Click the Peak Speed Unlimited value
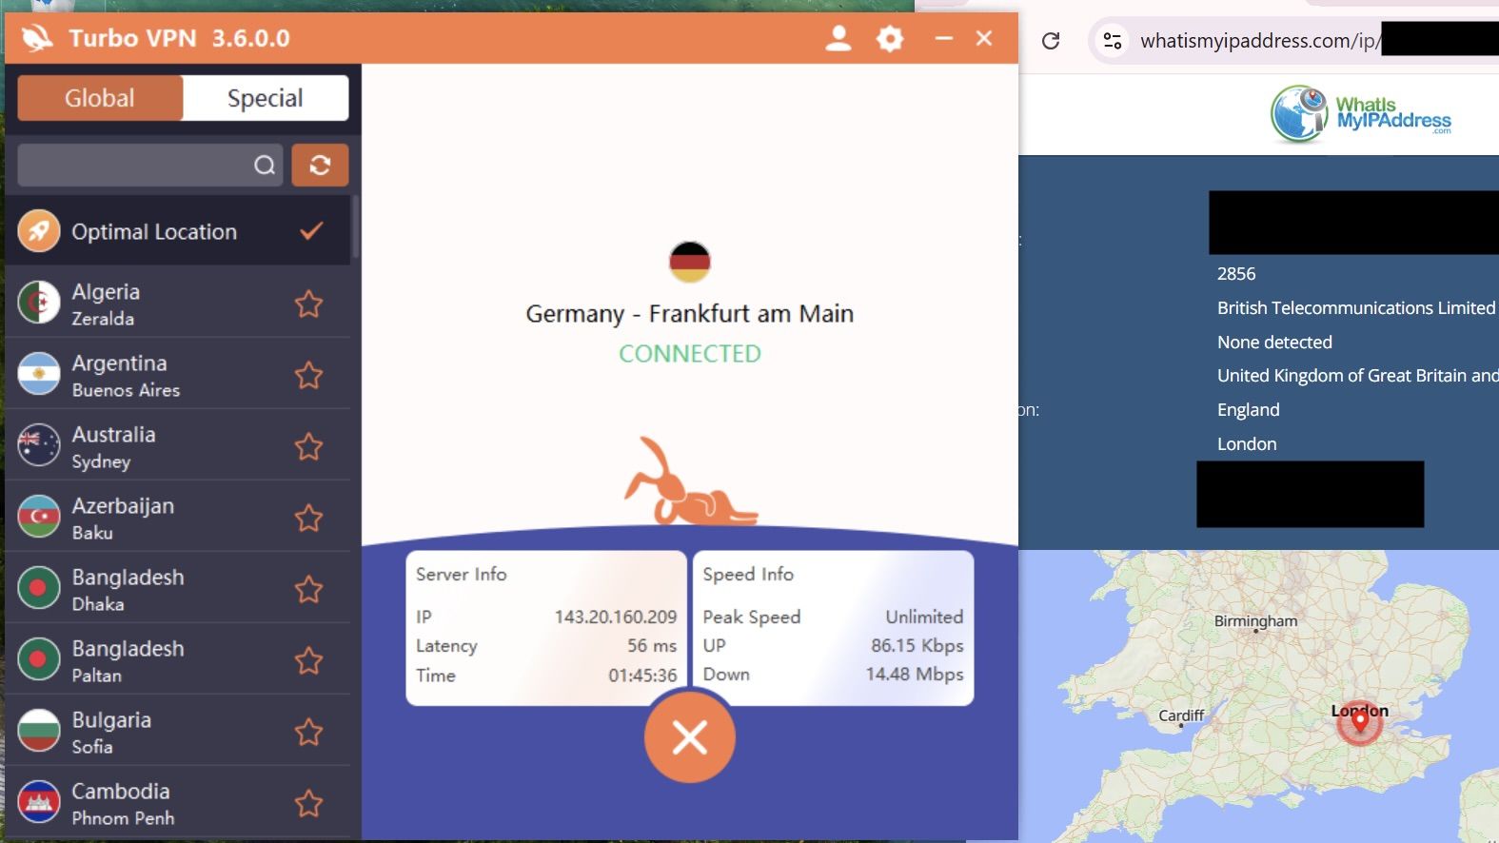 (924, 617)
